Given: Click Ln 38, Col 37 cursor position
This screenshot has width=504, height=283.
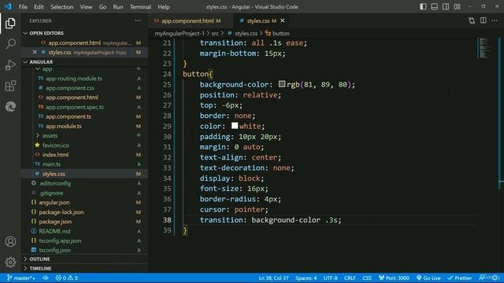Looking at the screenshot, I should coord(273,277).
